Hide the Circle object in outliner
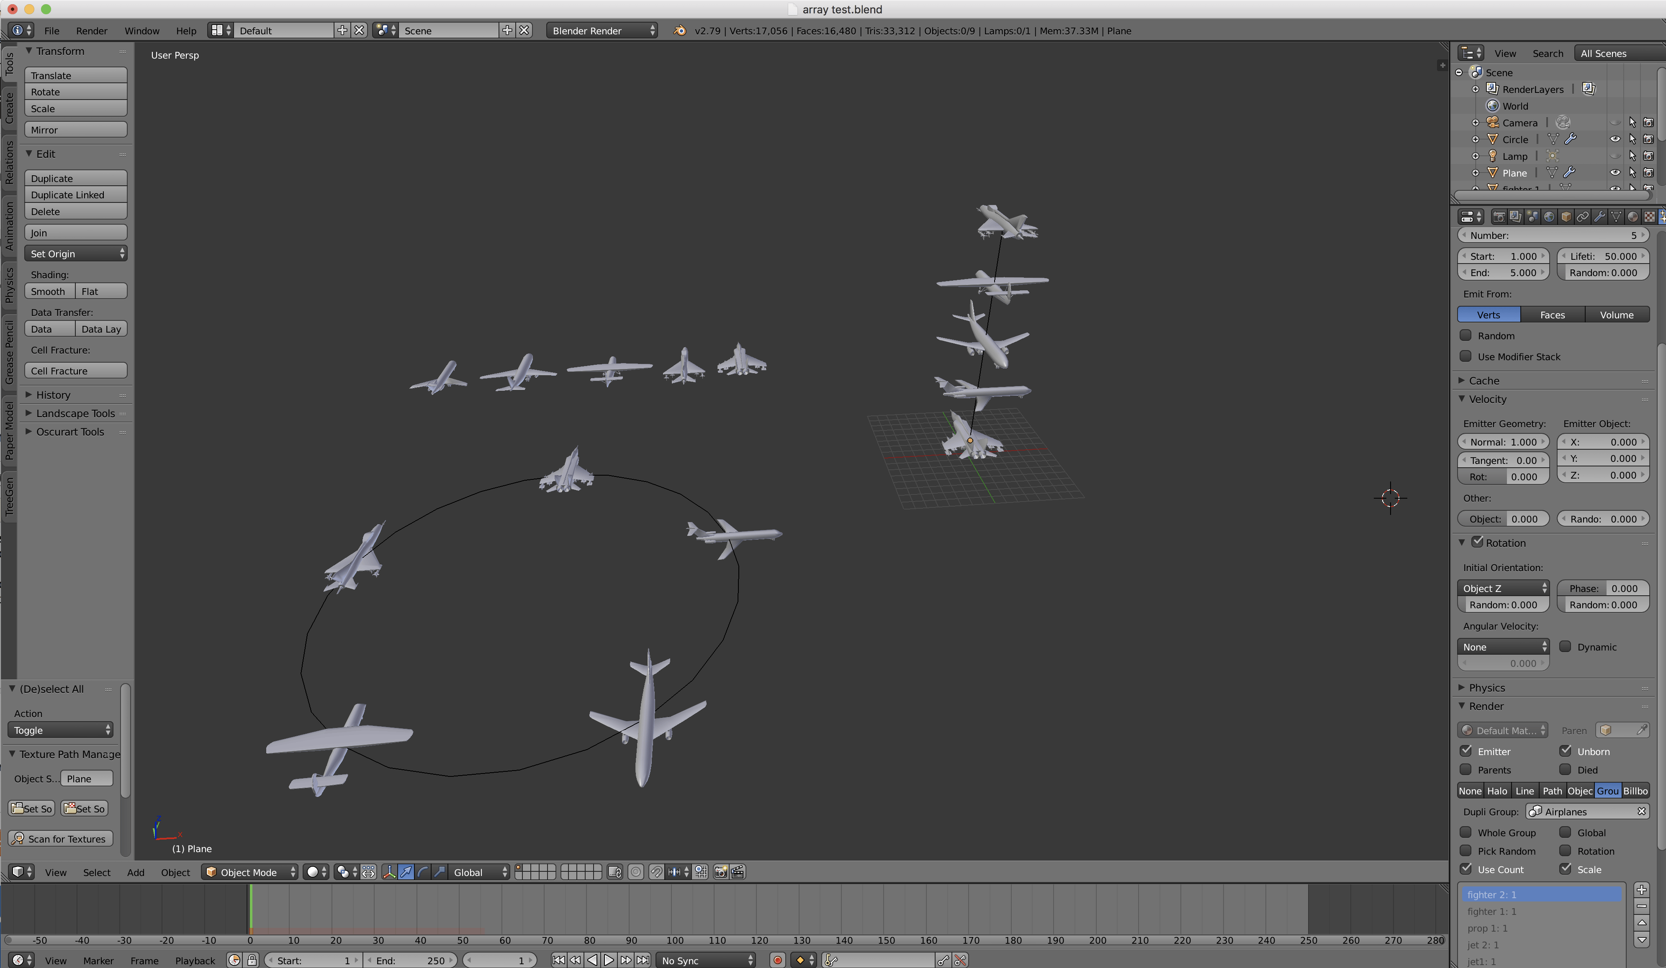The image size is (1666, 968). (x=1615, y=139)
